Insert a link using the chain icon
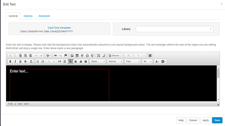This screenshot has height=126, width=225. click(x=55, y=56)
